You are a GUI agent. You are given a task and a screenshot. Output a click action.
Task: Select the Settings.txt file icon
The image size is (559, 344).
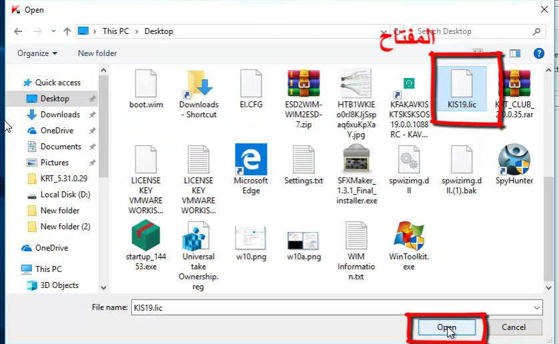304,160
